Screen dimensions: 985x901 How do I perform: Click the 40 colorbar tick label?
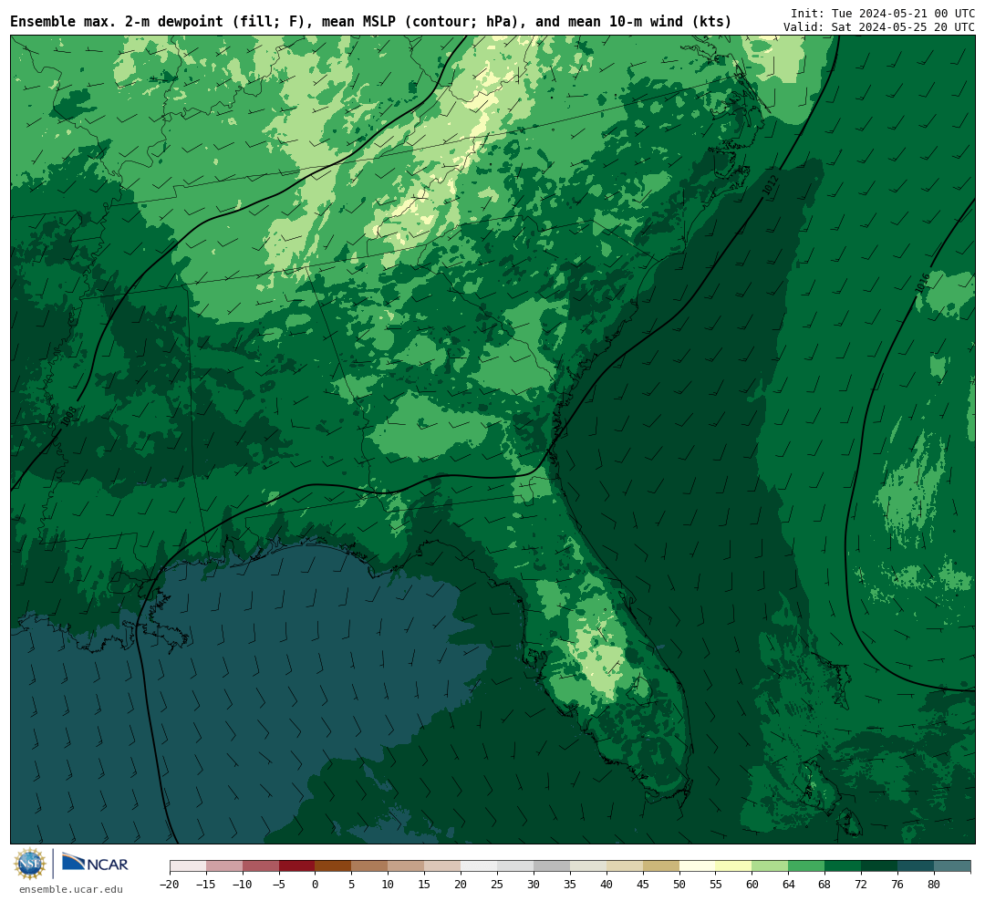point(607,884)
